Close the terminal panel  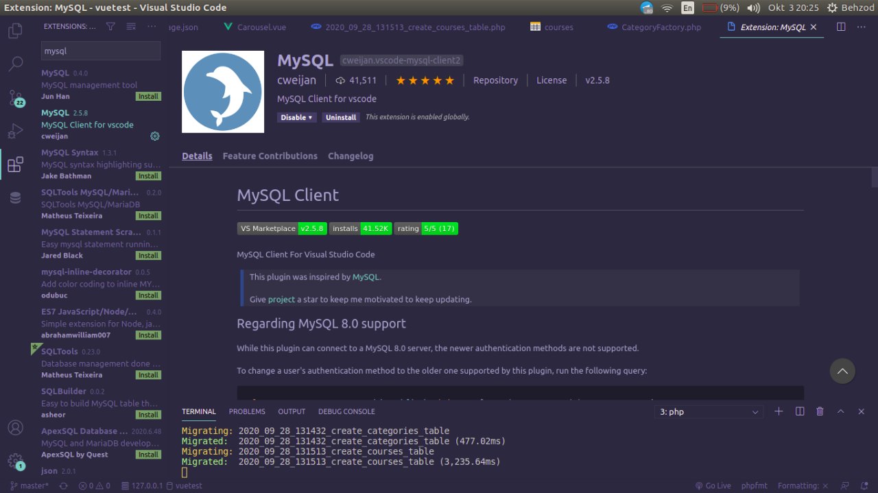pos(862,411)
